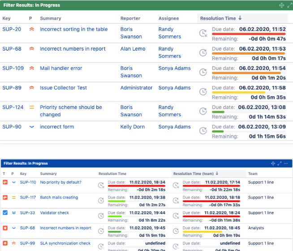The image size is (293, 251).
Task: Open 'SLA synchronization check' issue
Action: (65, 243)
